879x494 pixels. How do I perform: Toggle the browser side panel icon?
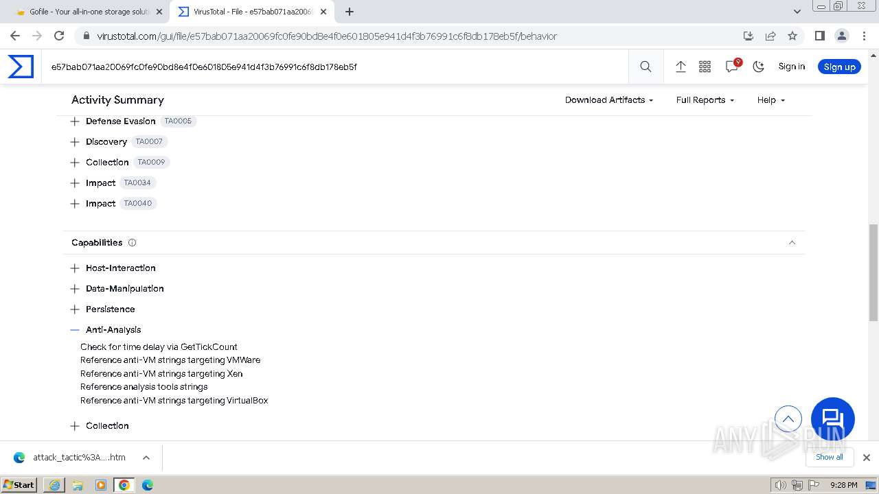[820, 36]
